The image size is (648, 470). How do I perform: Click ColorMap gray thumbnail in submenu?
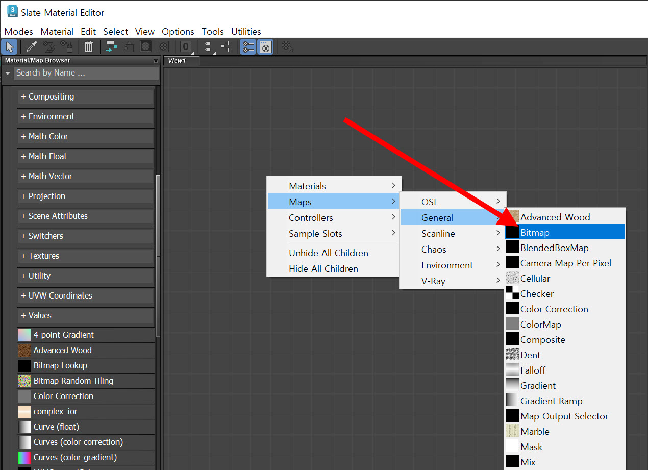[512, 325]
